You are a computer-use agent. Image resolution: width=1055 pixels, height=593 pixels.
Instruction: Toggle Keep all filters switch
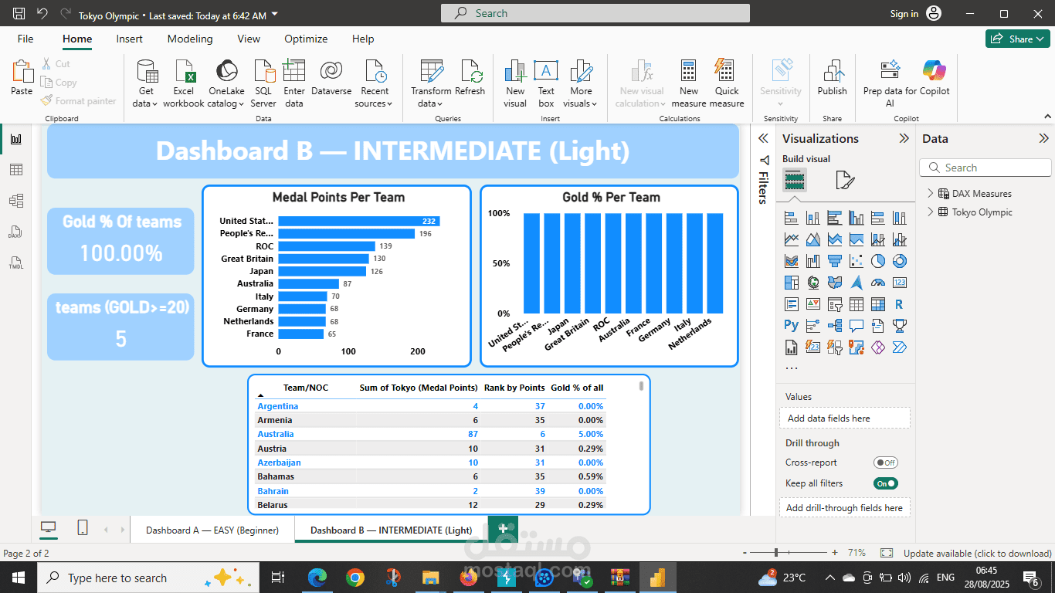point(885,483)
